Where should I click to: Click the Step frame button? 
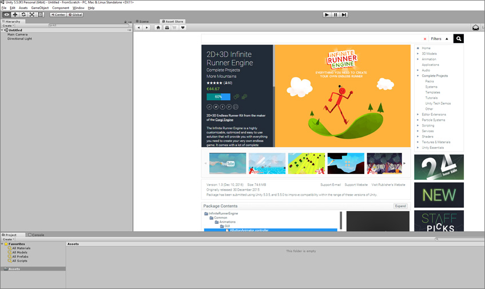344,14
